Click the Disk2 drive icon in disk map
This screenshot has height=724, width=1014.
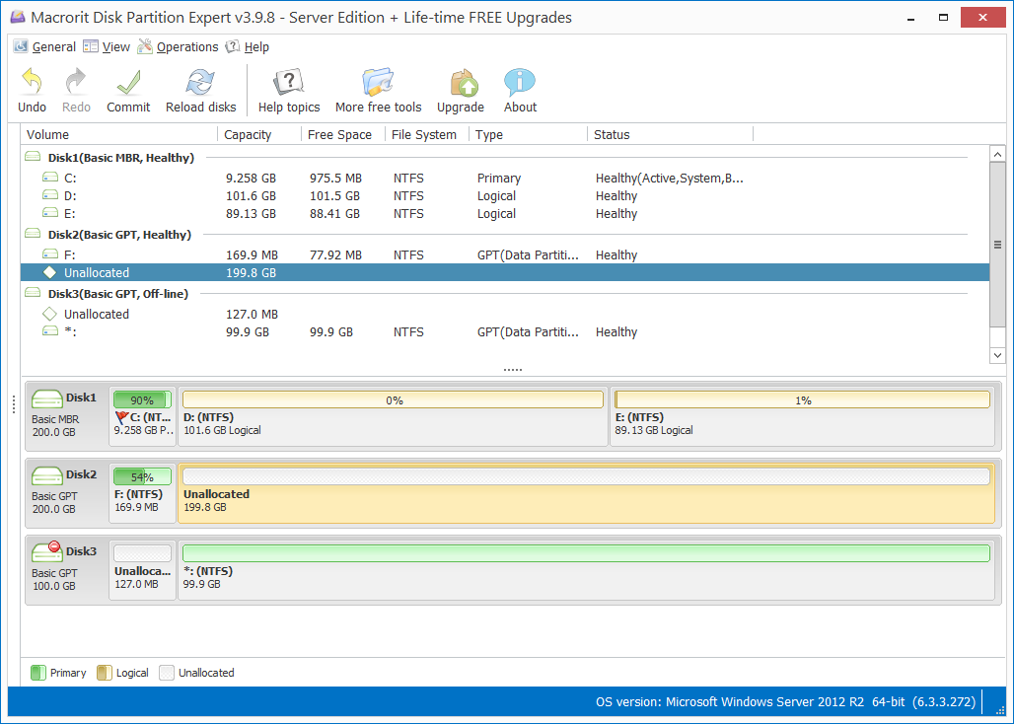46,475
